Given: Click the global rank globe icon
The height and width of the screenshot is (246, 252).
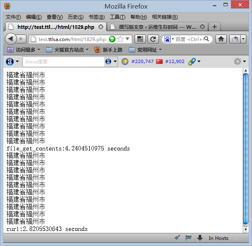Looking at the screenshot, I should (x=125, y=61).
